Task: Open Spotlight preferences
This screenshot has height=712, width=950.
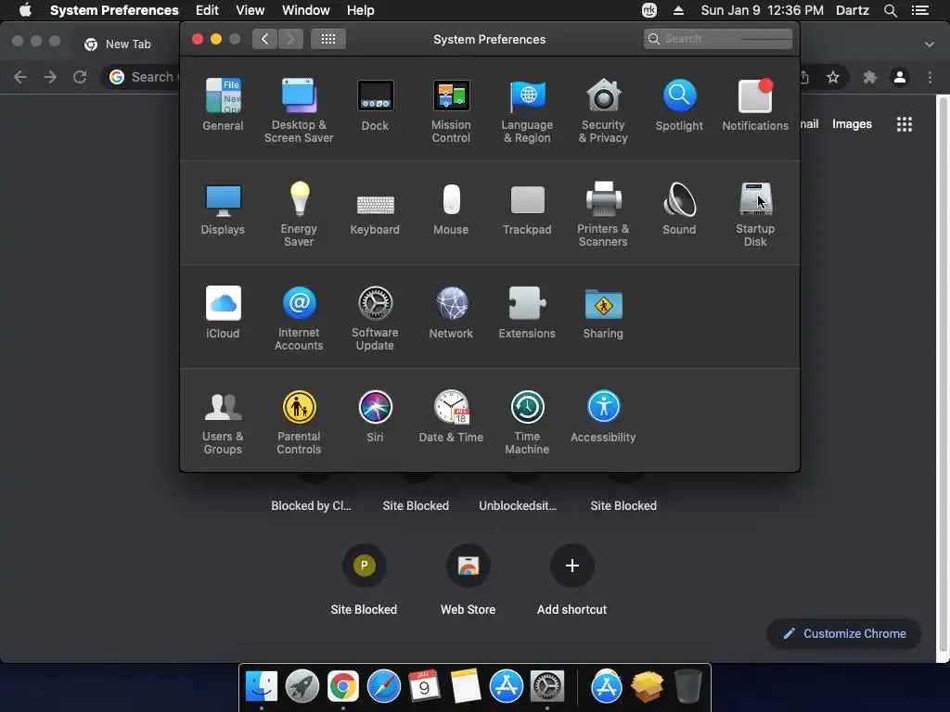Action: pos(679,105)
